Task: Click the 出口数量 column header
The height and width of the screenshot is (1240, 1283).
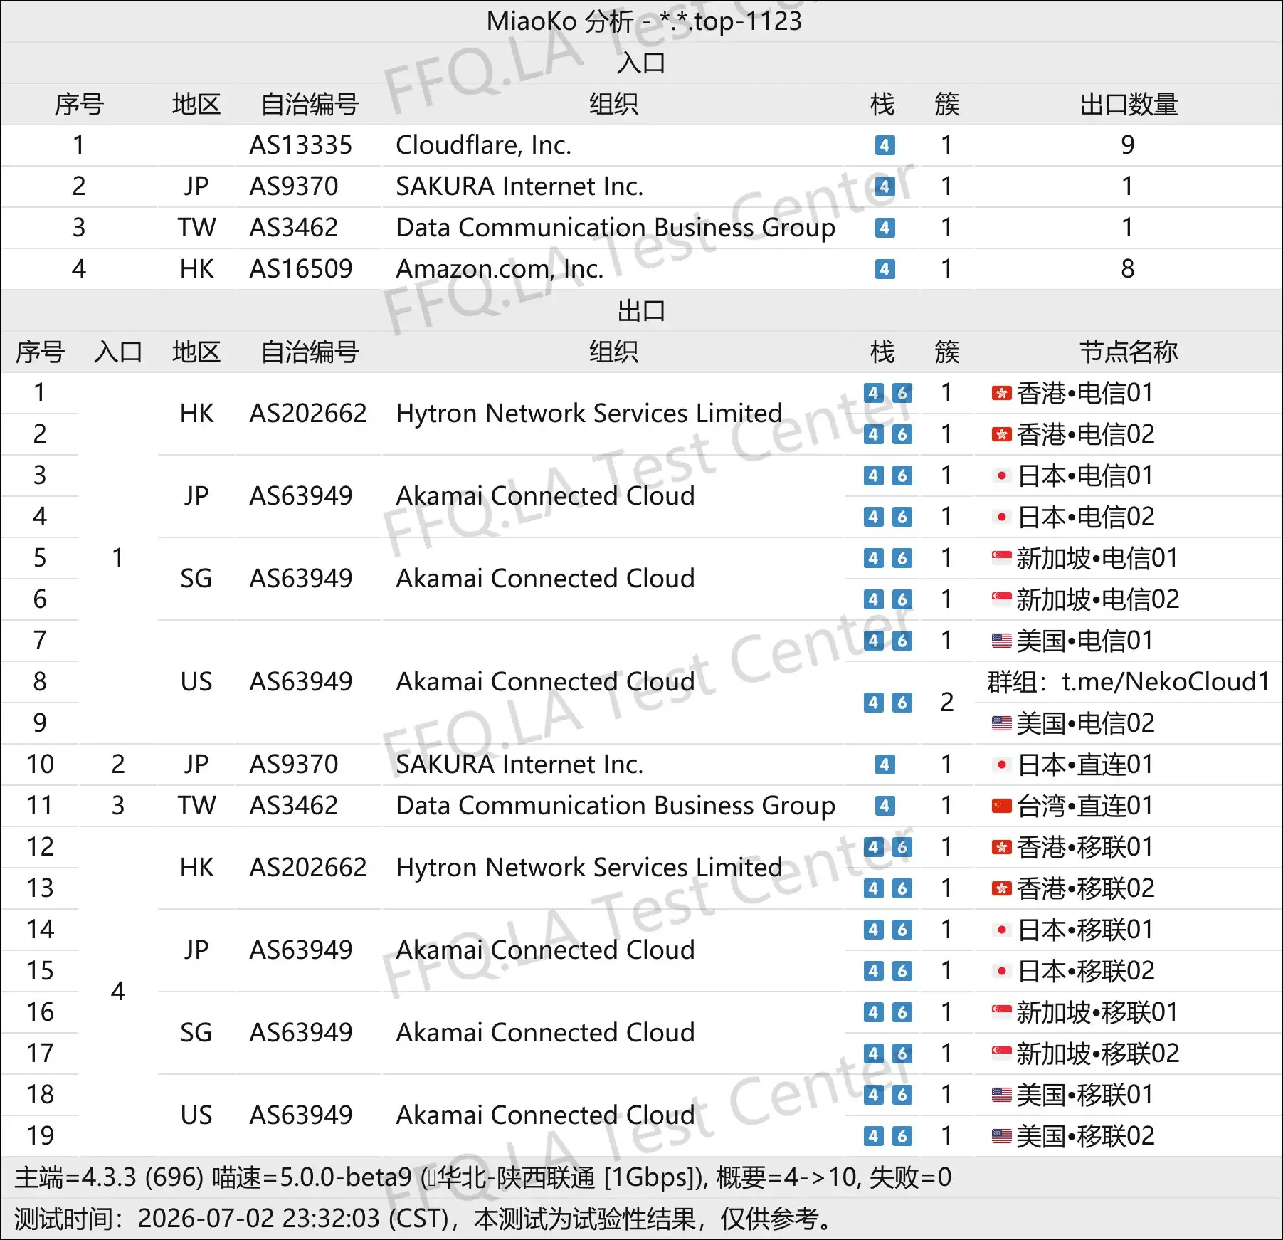Action: [x=1129, y=104]
